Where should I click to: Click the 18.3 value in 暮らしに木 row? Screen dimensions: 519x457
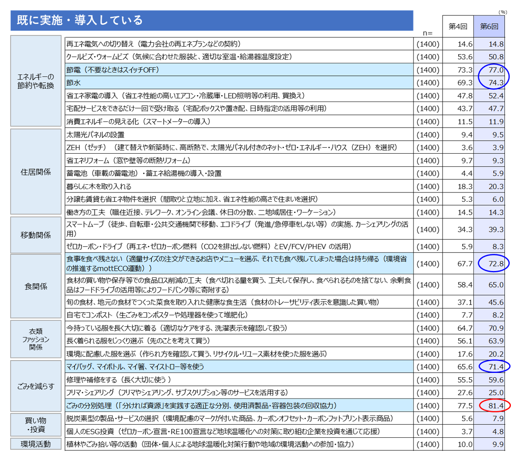465,186
